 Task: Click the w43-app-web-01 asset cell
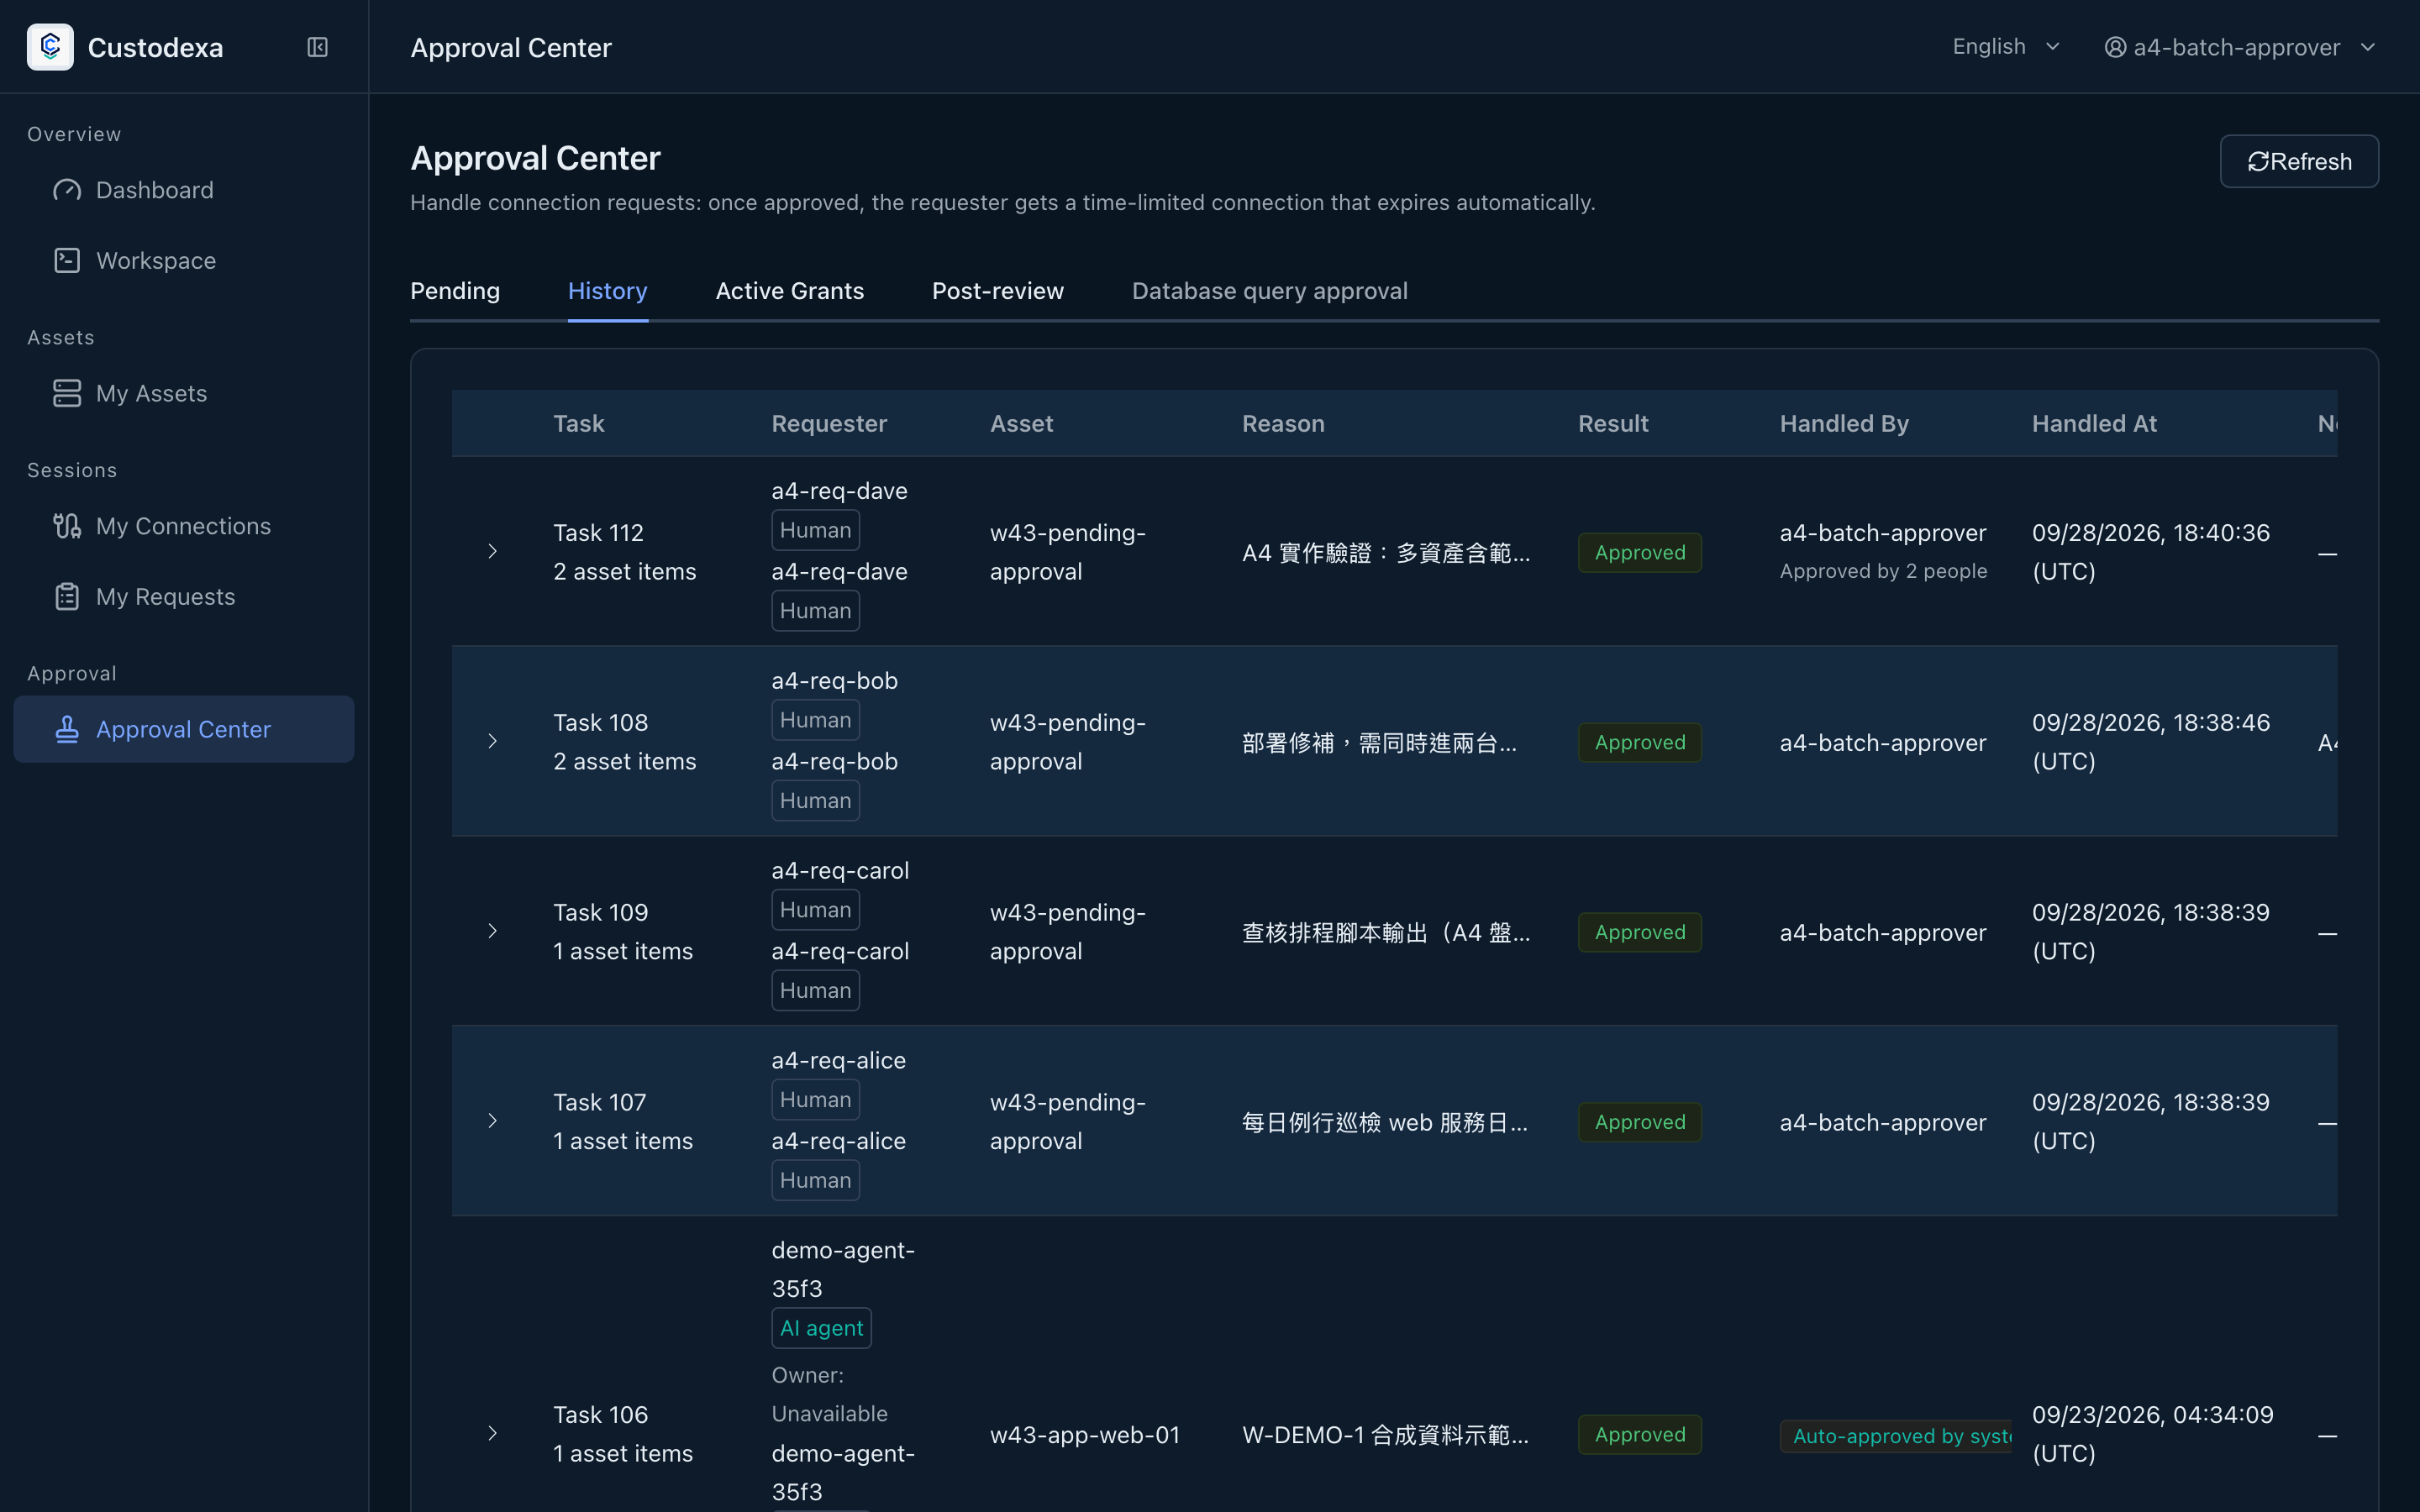[x=1084, y=1435]
